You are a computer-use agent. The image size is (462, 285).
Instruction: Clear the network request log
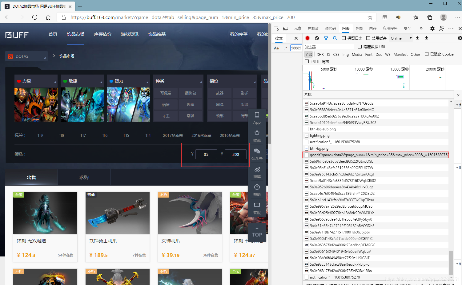317,38
